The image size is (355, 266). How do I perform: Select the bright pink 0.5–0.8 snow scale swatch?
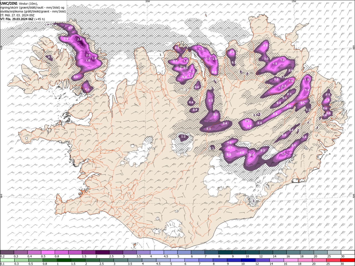point(48,252)
